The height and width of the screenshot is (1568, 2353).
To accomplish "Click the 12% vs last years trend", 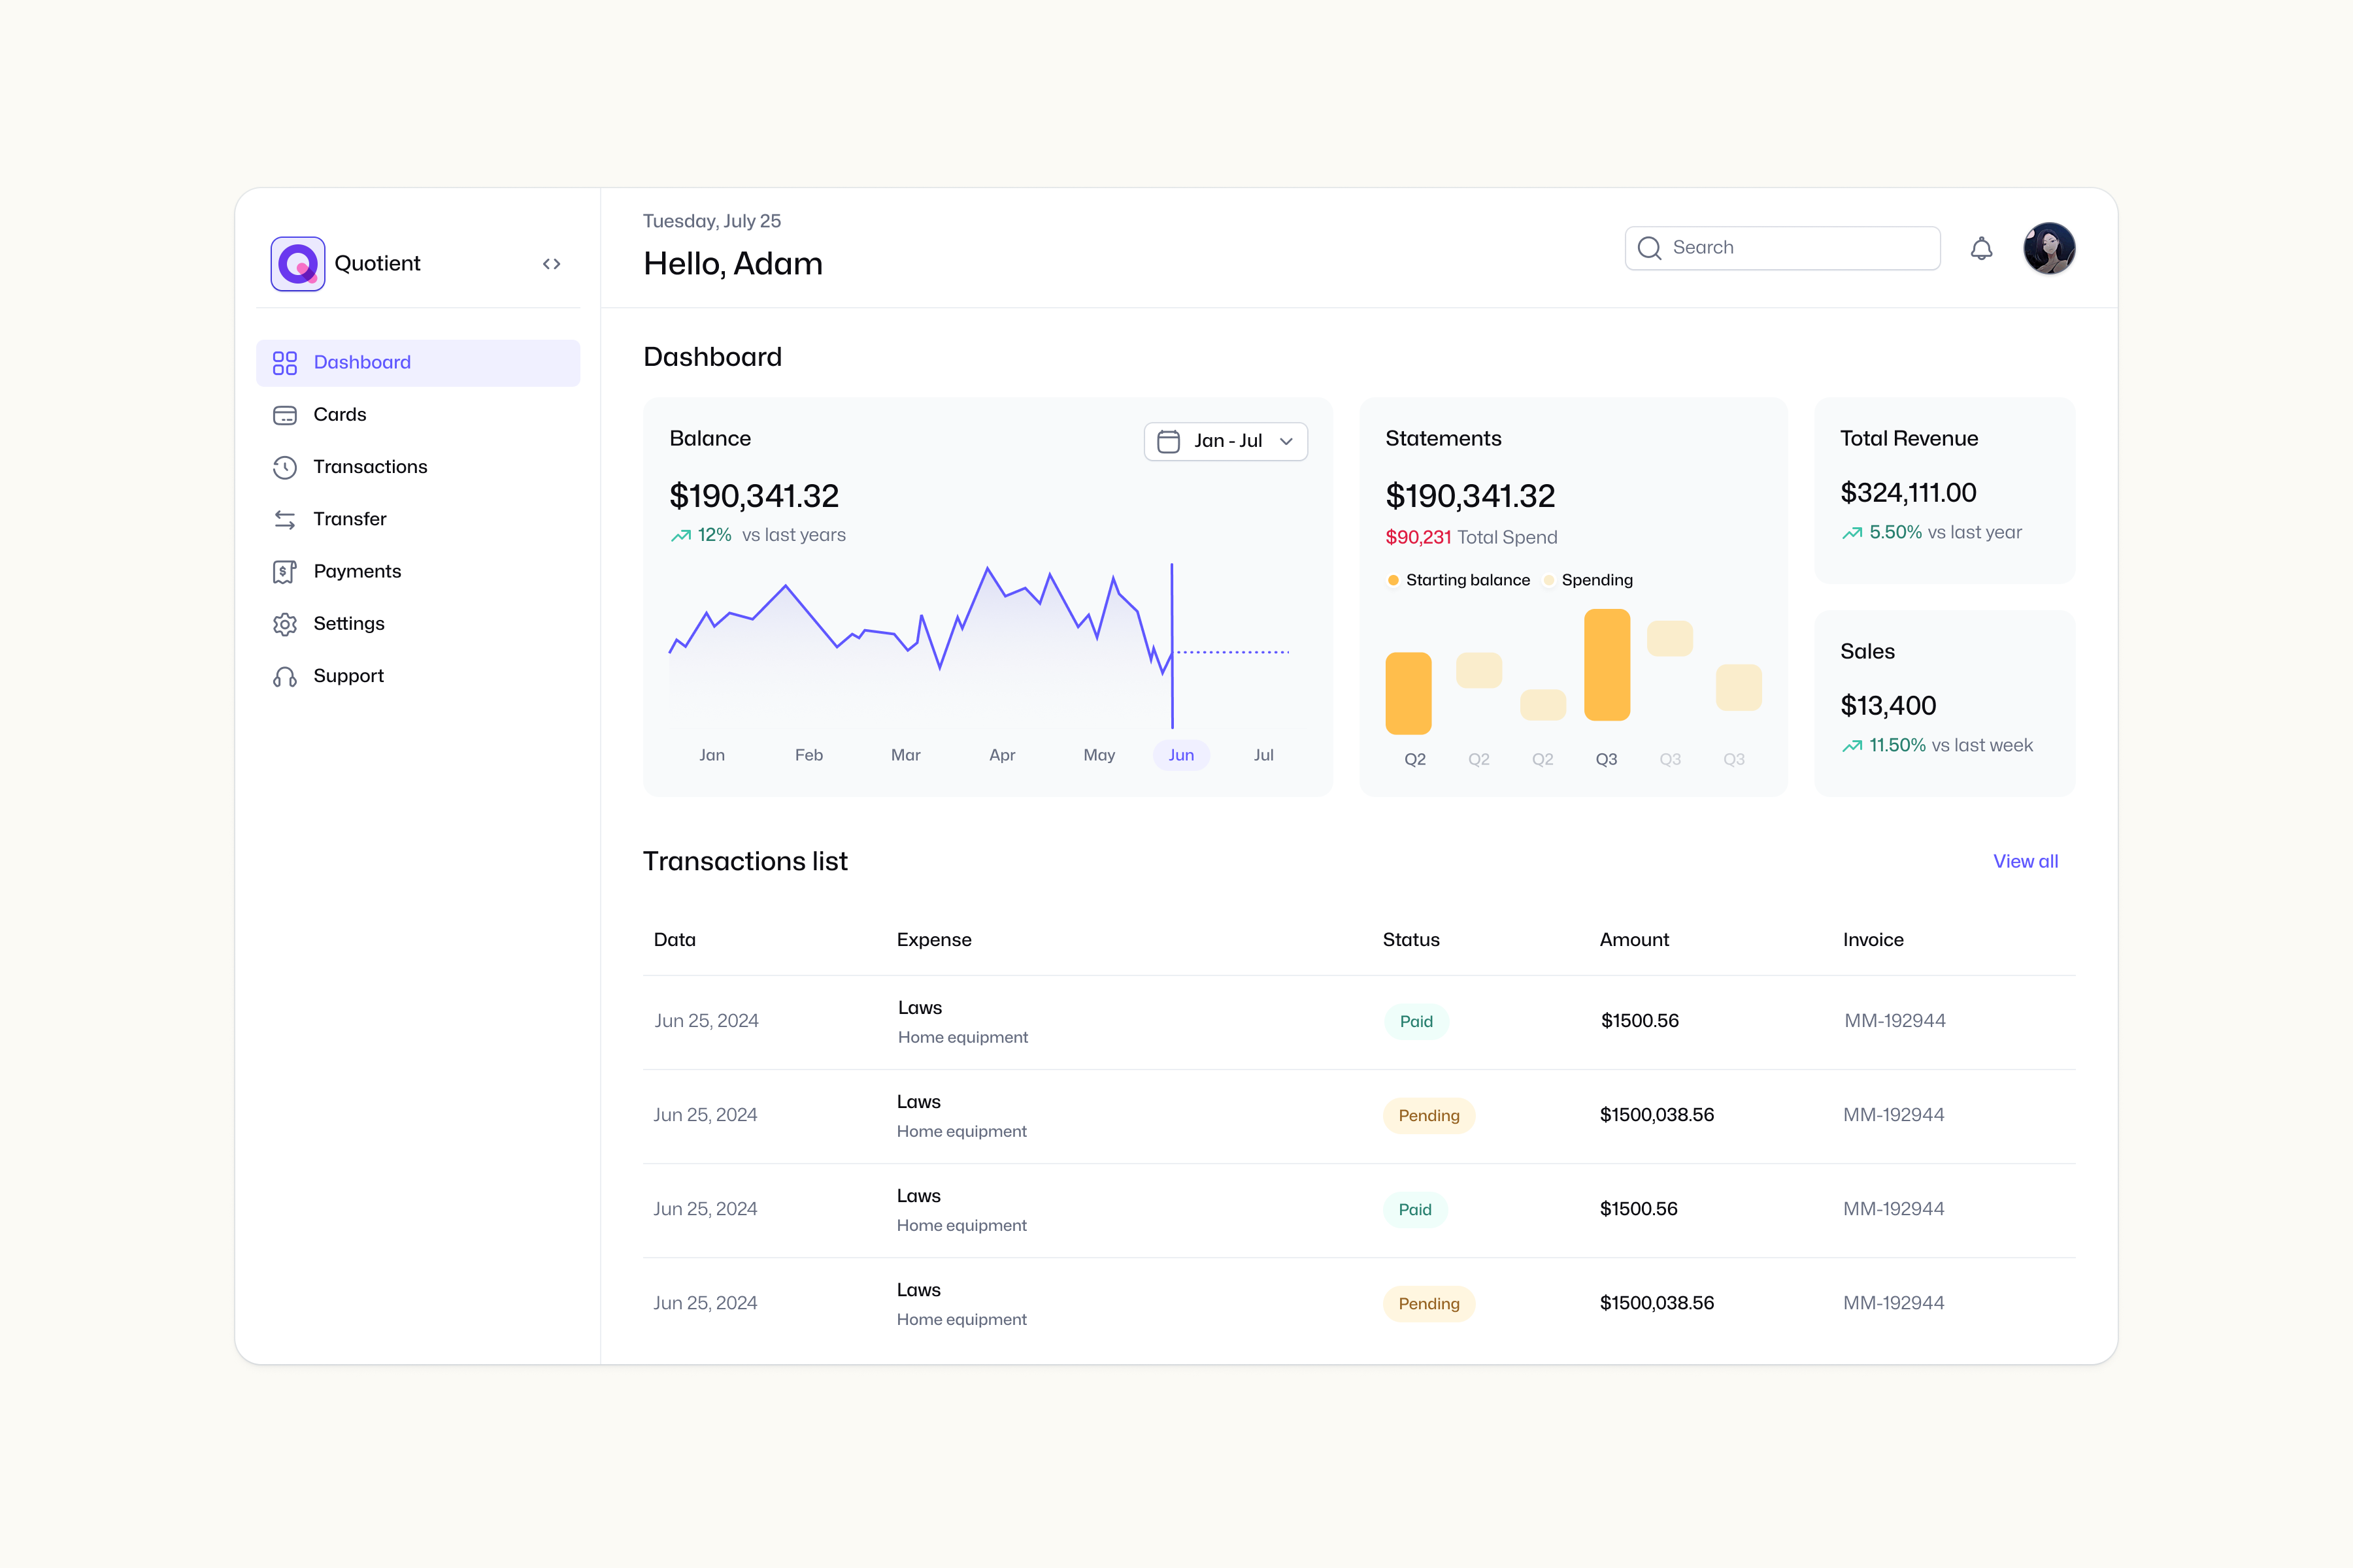I will [x=758, y=535].
